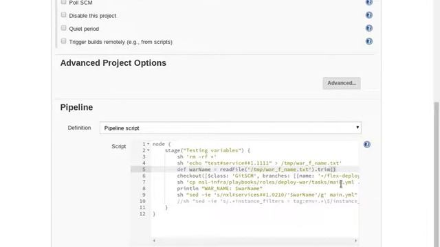Open help for Trigger builds remotely
440x247 pixels.
coord(368,41)
